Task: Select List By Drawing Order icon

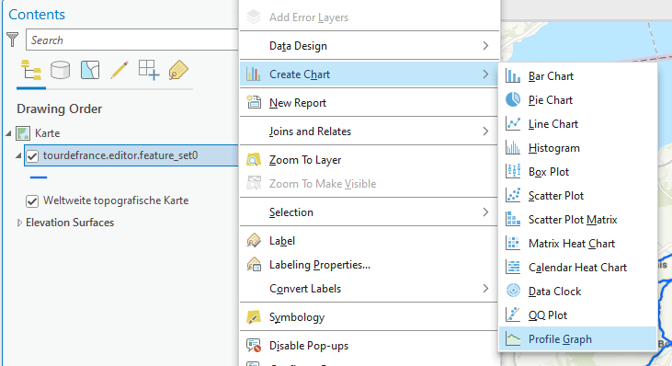Action: [x=31, y=70]
